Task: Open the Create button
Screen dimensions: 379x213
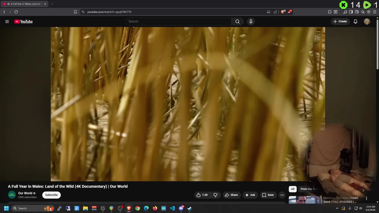Action: tap(340, 21)
